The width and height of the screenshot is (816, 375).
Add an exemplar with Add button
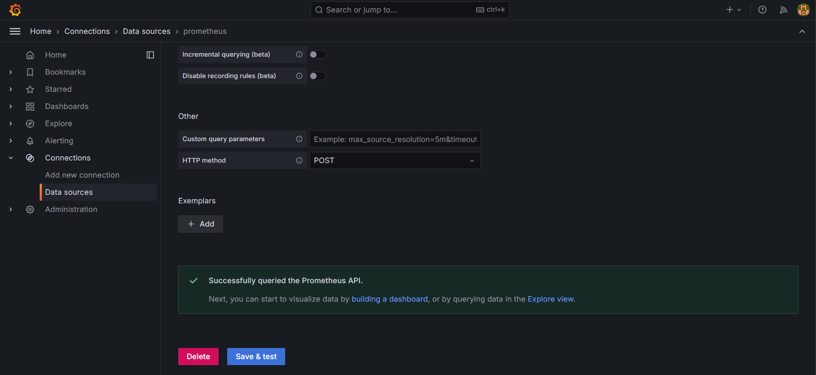201,224
